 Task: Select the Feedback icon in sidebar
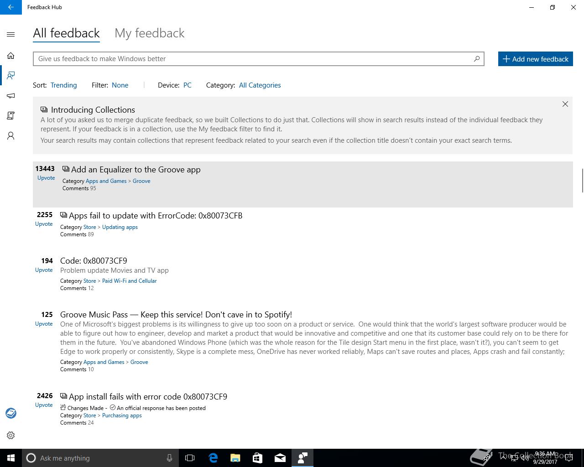pos(11,76)
